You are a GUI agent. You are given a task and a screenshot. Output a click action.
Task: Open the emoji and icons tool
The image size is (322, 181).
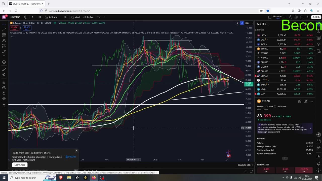[4, 62]
